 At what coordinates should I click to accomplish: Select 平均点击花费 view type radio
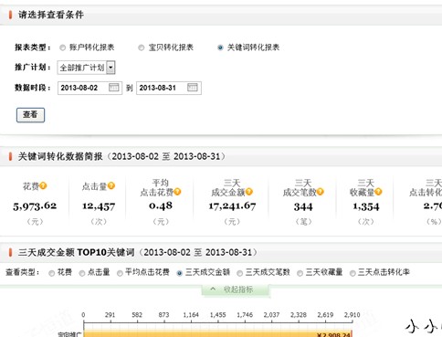(x=120, y=273)
